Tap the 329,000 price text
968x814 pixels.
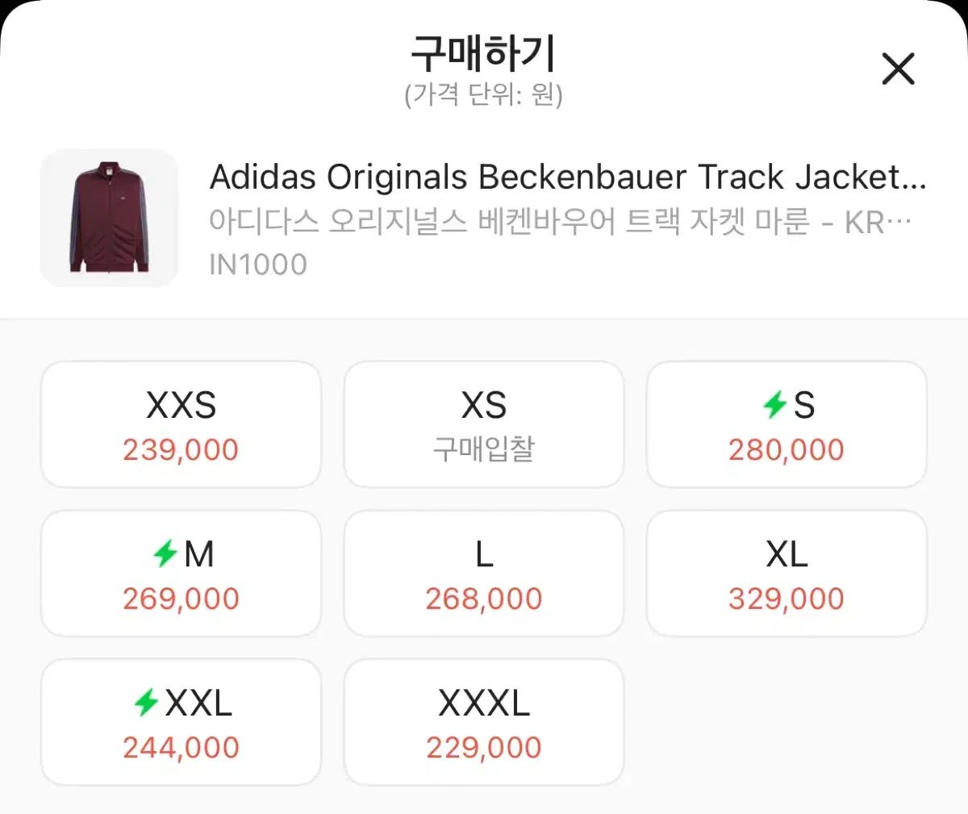tap(786, 599)
